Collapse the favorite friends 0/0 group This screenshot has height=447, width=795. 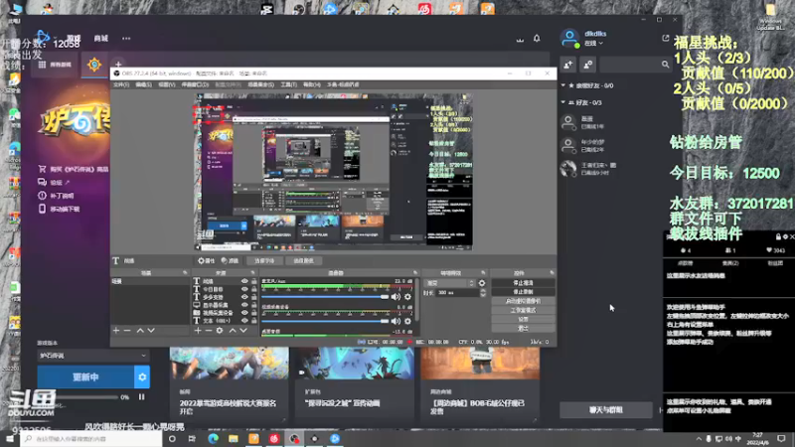(563, 85)
